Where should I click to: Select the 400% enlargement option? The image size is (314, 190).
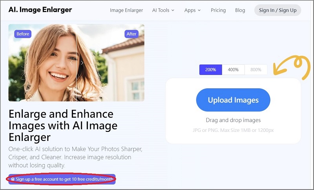tap(233, 69)
